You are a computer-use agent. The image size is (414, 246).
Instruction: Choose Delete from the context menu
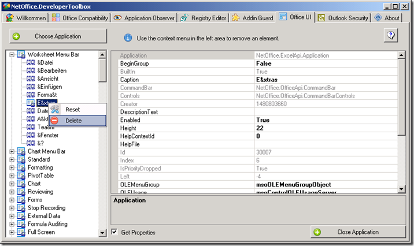click(x=73, y=121)
